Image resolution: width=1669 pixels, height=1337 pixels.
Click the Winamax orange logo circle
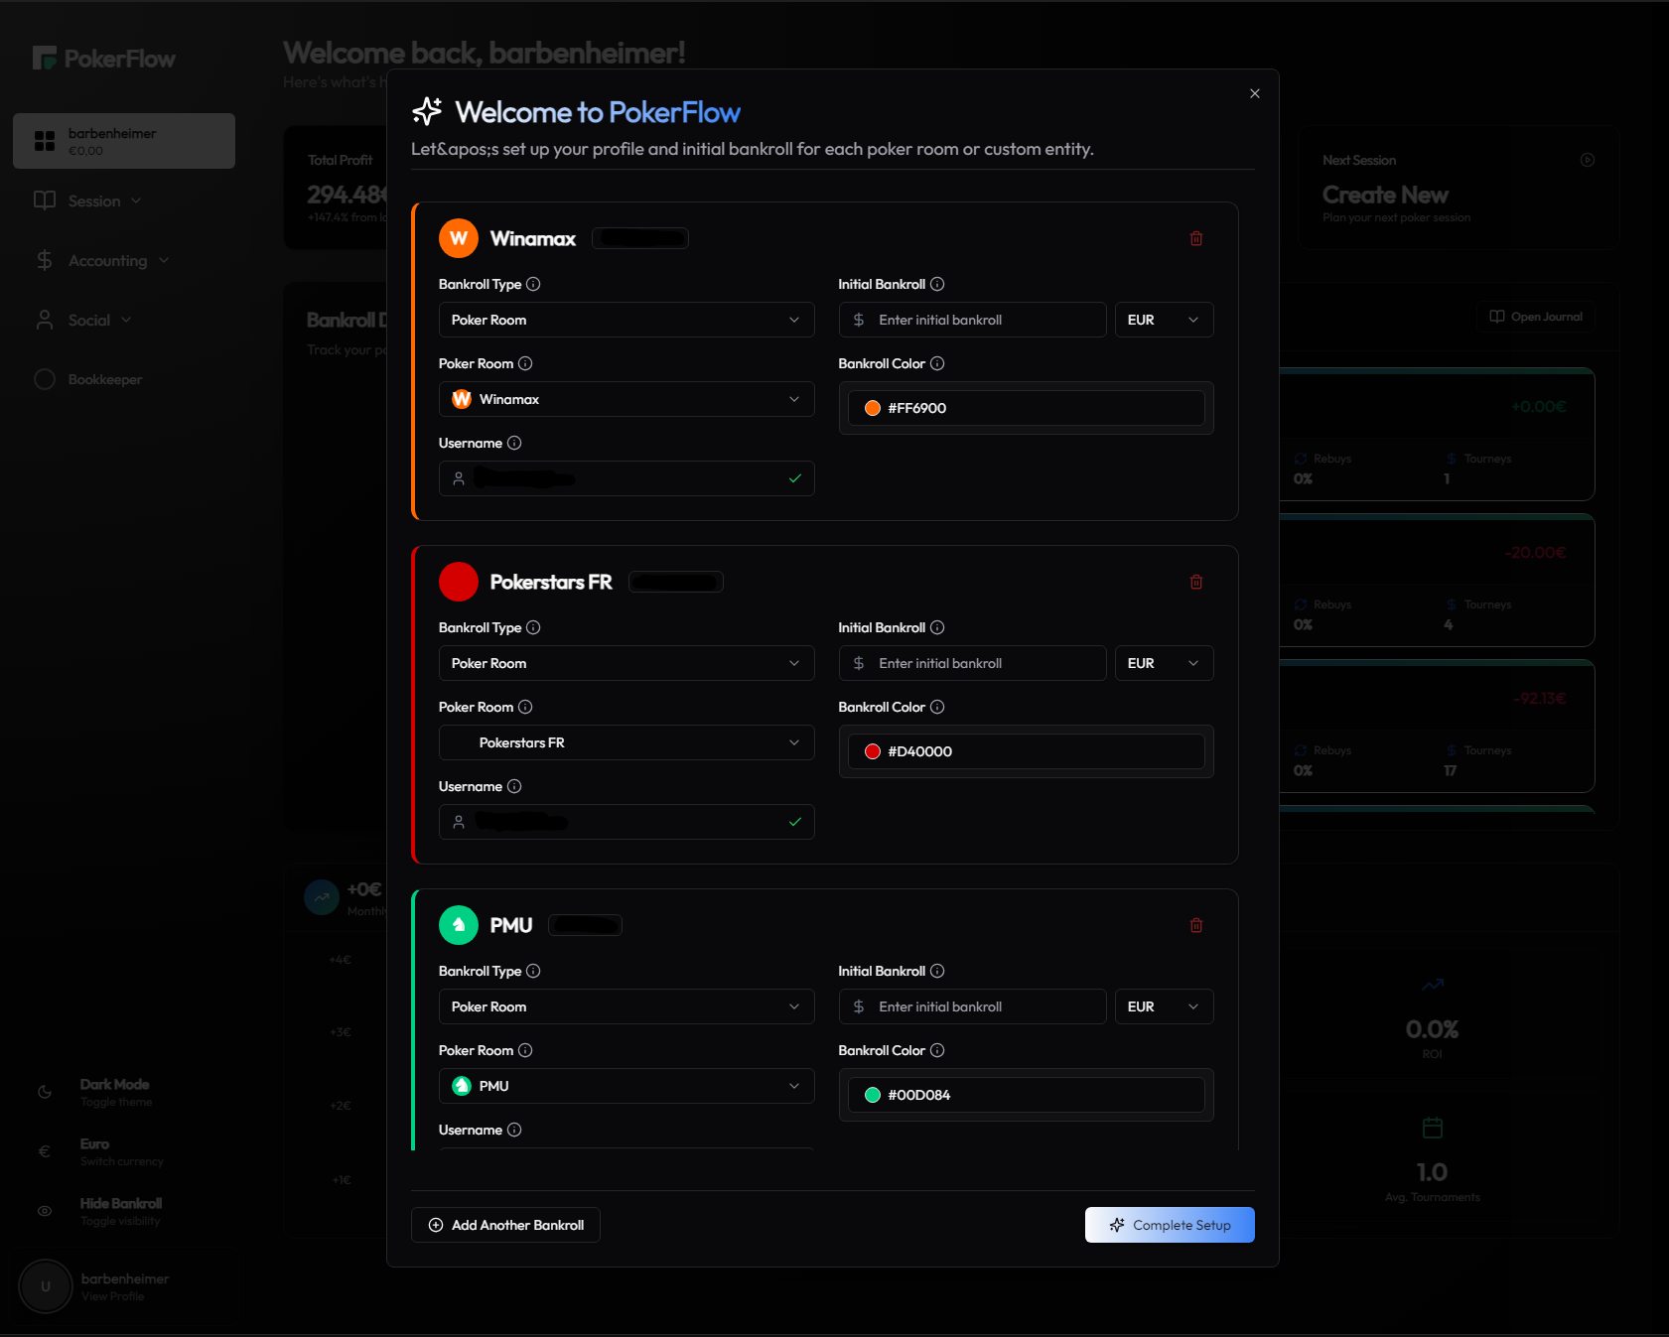pos(459,238)
